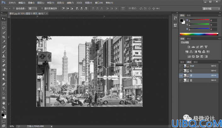222x128 pixels.
Task: Switch to the Swatches tab
Action: (189, 15)
